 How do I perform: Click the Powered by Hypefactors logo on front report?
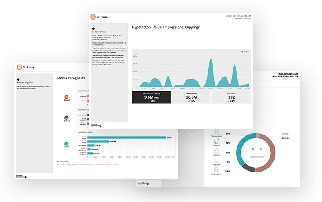pos(96,125)
